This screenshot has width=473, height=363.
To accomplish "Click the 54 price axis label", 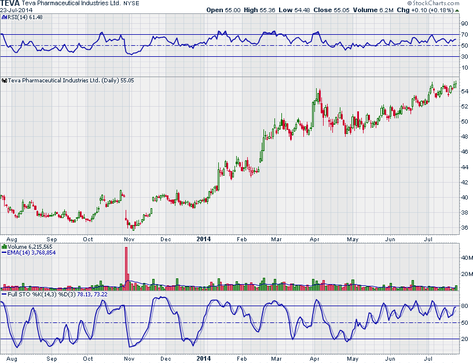I will coord(464,92).
